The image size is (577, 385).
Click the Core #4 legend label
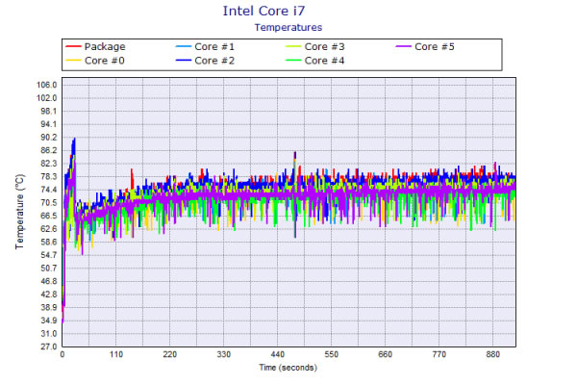coord(325,61)
